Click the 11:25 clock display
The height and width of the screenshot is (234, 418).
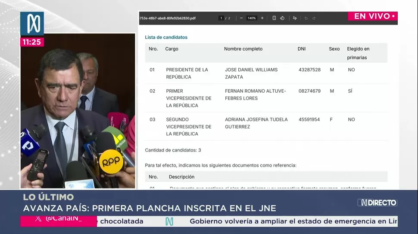[x=32, y=42]
